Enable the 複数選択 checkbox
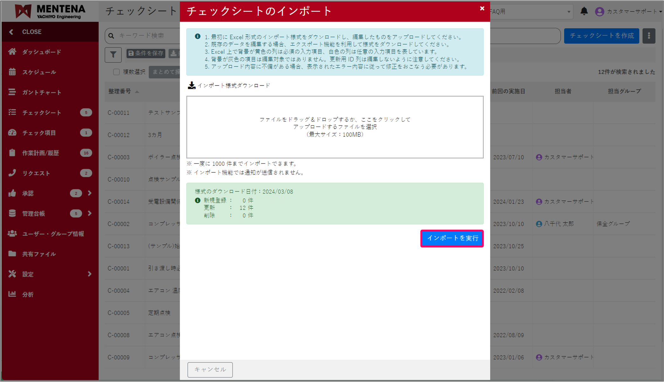 tap(116, 72)
